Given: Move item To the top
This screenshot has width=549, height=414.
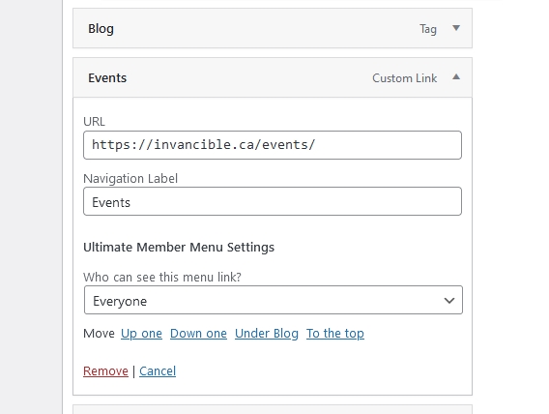Looking at the screenshot, I should 335,334.
